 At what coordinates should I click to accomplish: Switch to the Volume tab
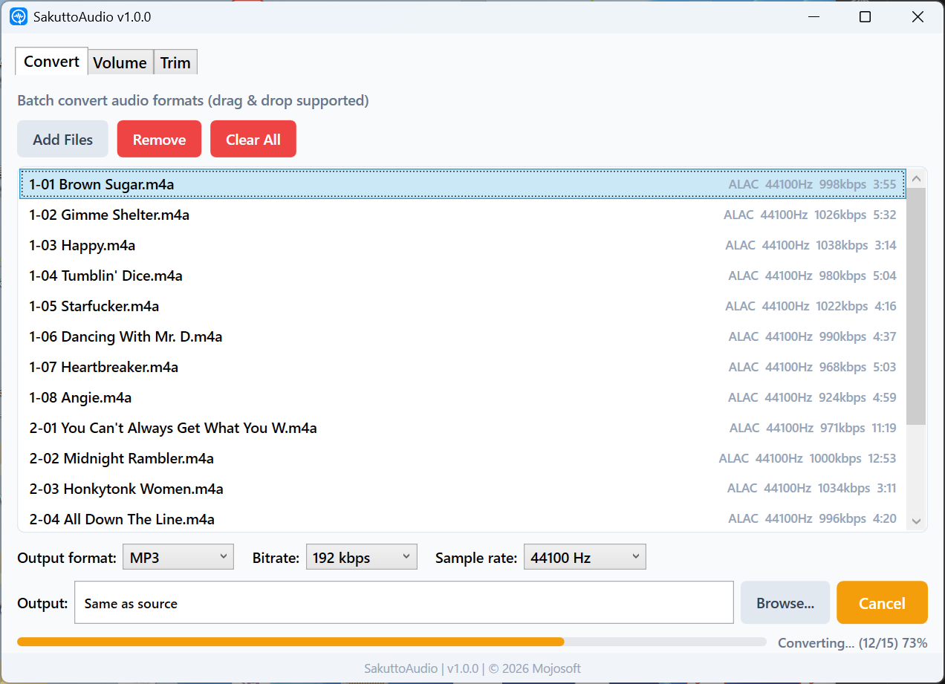coord(120,62)
